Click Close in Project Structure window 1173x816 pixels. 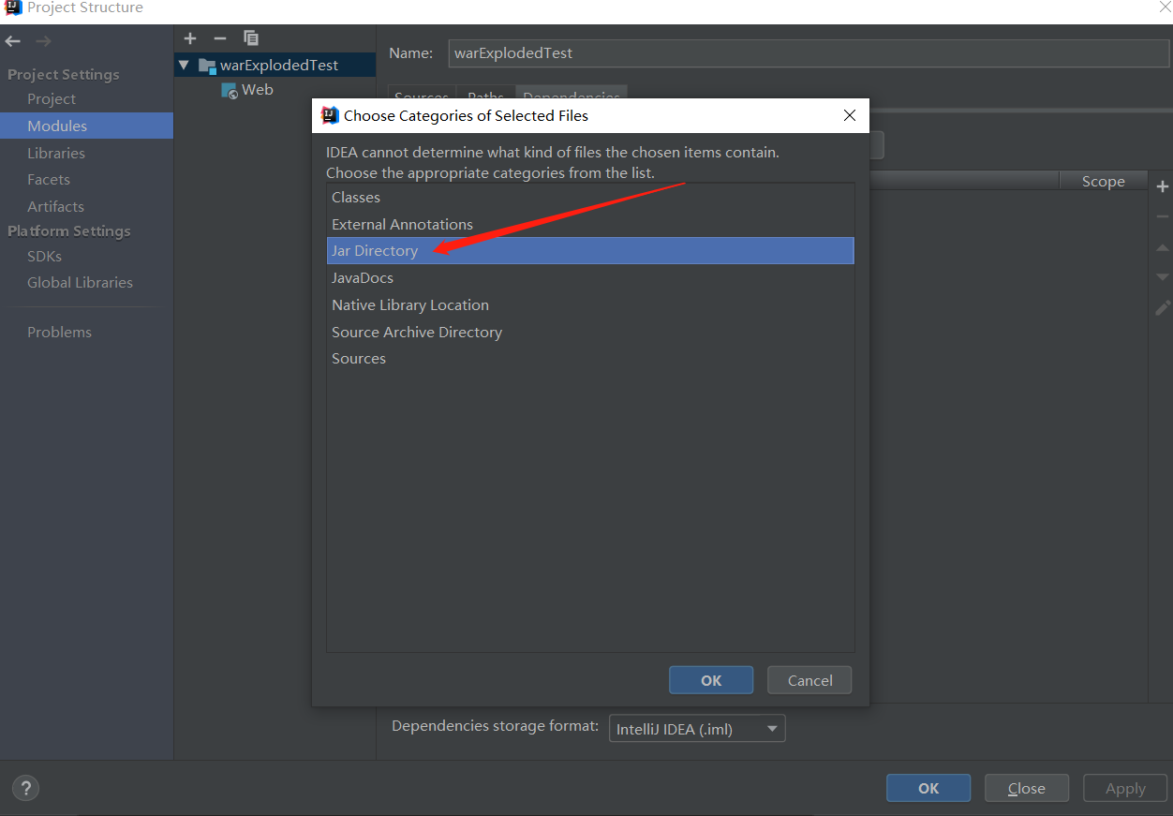click(x=1027, y=788)
